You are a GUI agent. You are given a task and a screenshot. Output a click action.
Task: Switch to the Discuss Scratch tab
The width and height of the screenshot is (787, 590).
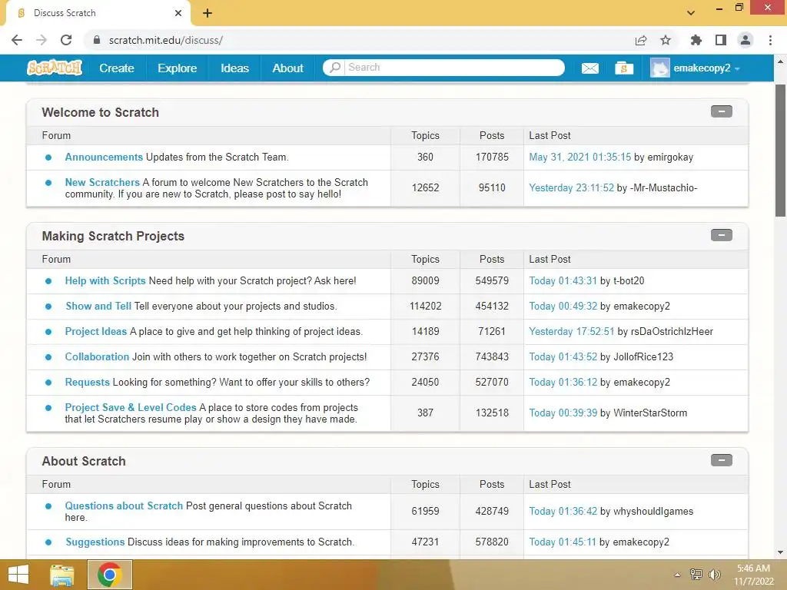98,13
